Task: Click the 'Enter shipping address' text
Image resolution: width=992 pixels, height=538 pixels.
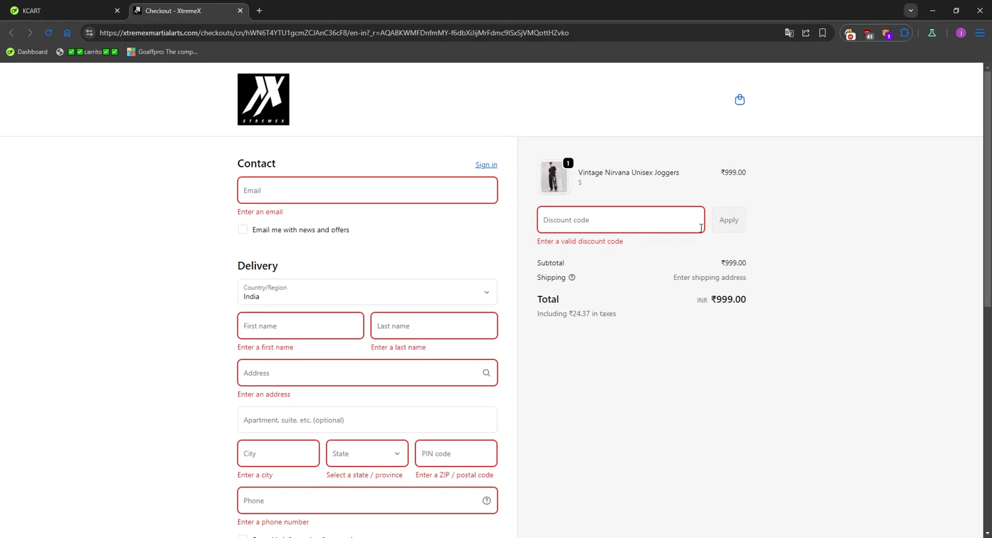Action: (710, 277)
